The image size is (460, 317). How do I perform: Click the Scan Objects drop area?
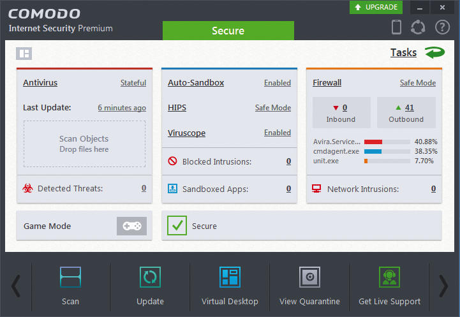[84, 144]
